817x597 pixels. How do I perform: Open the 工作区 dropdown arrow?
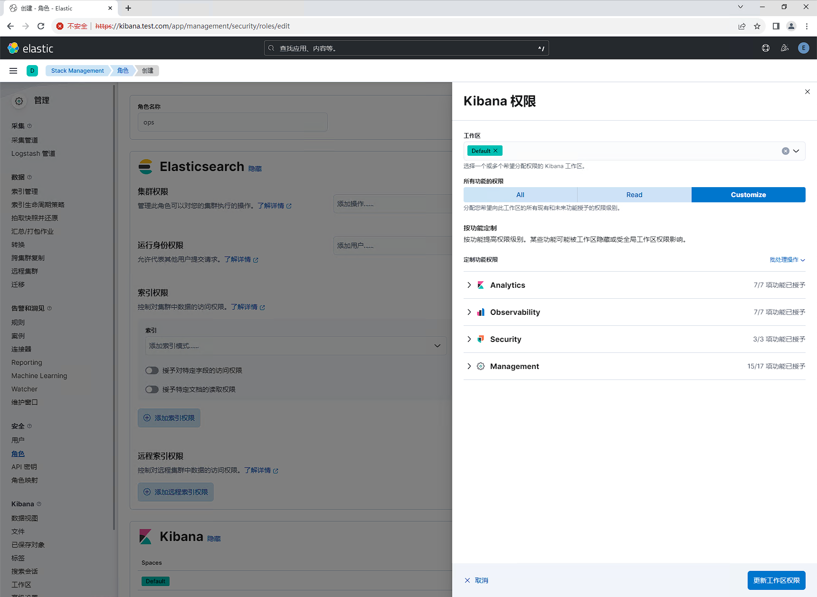click(797, 151)
